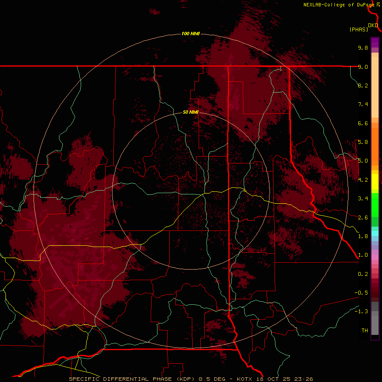
Task: Click the 1.8 value on the color scale
Action: [363, 236]
